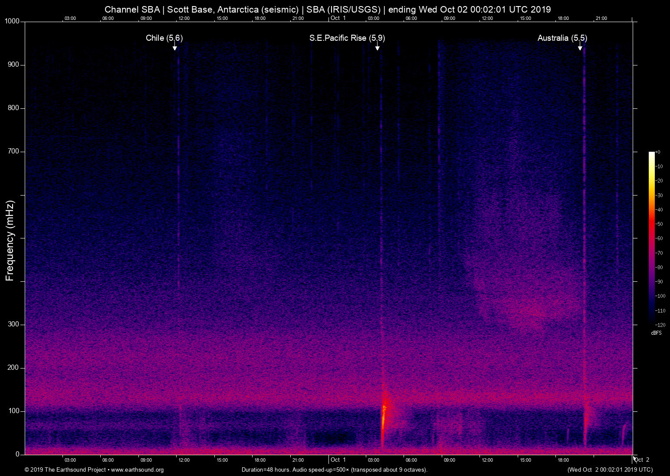Click the -60 level on the dBFS colorbar
This screenshot has height=476, width=670.
point(652,238)
